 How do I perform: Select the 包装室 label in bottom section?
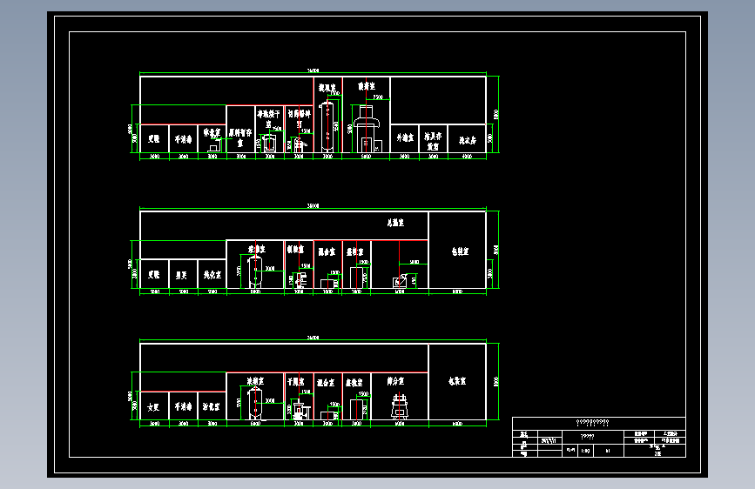pos(457,381)
